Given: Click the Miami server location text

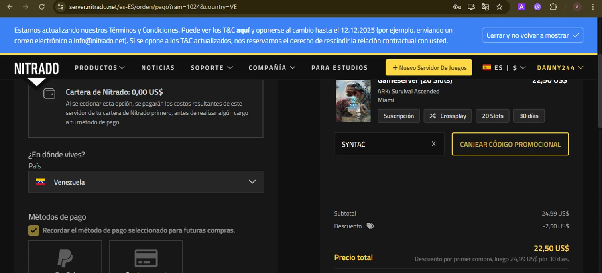Looking at the screenshot, I should pos(386,100).
